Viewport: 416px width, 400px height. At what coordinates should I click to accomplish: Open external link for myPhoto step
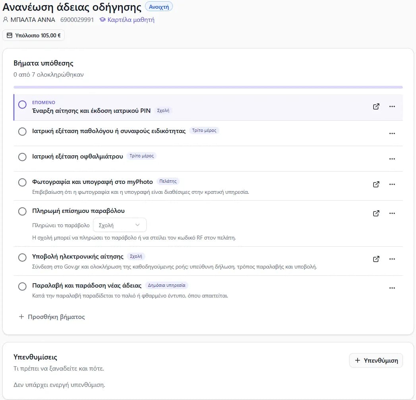376,184
